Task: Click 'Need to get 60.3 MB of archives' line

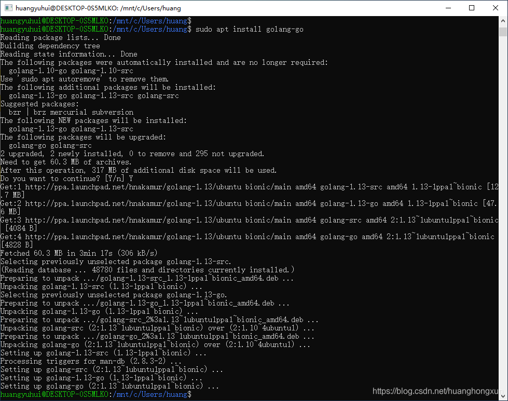Action: [66, 162]
